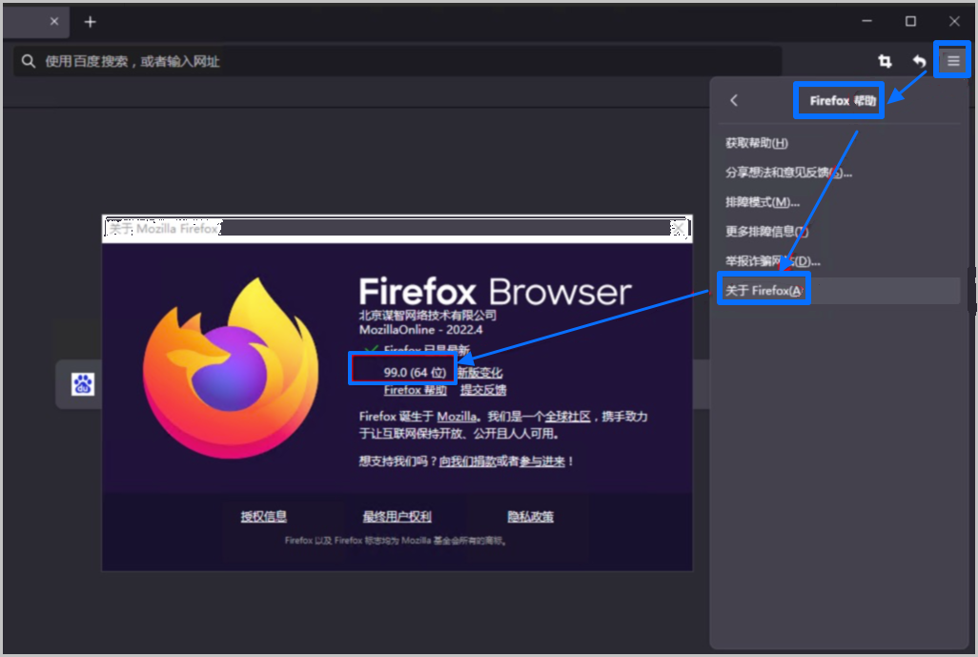Screen dimensions: 978x657
Task: Click the undo arrow toolbar icon
Action: pos(919,60)
